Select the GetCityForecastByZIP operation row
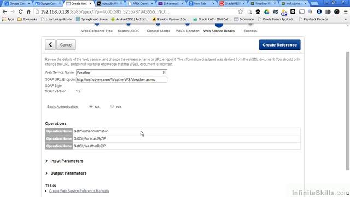350x197 pixels. 173,138
